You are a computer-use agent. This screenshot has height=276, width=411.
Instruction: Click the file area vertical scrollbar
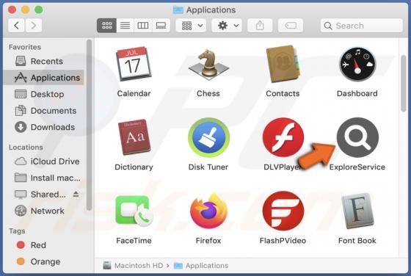point(404,84)
